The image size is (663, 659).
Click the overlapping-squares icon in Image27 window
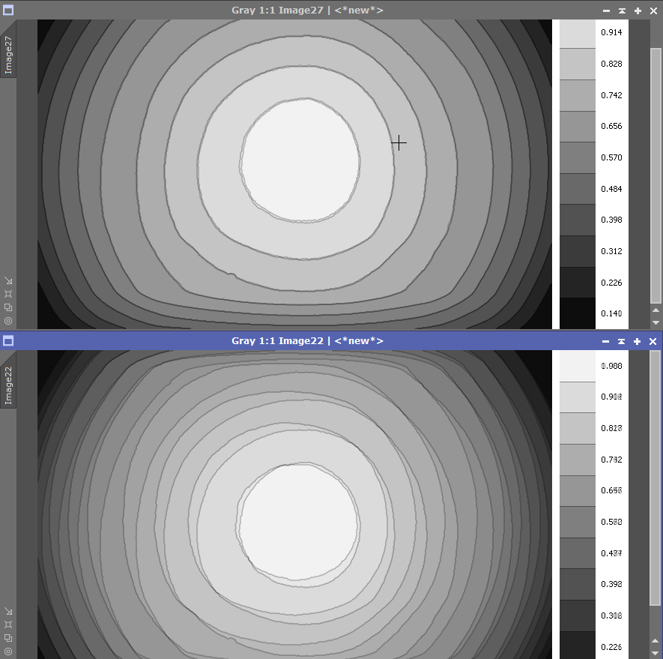coord(8,307)
